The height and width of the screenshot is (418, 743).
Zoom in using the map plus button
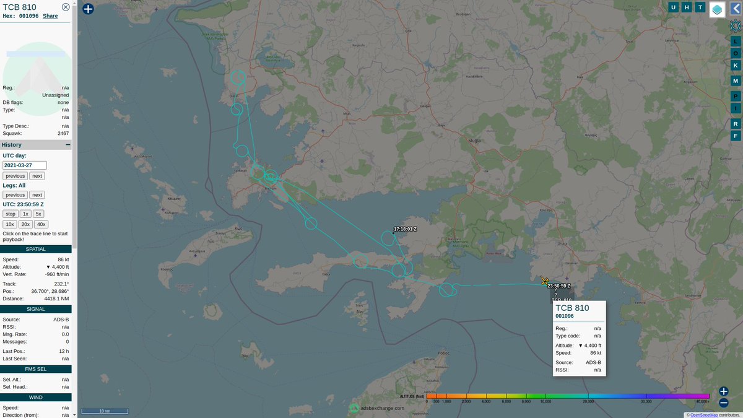(723, 391)
